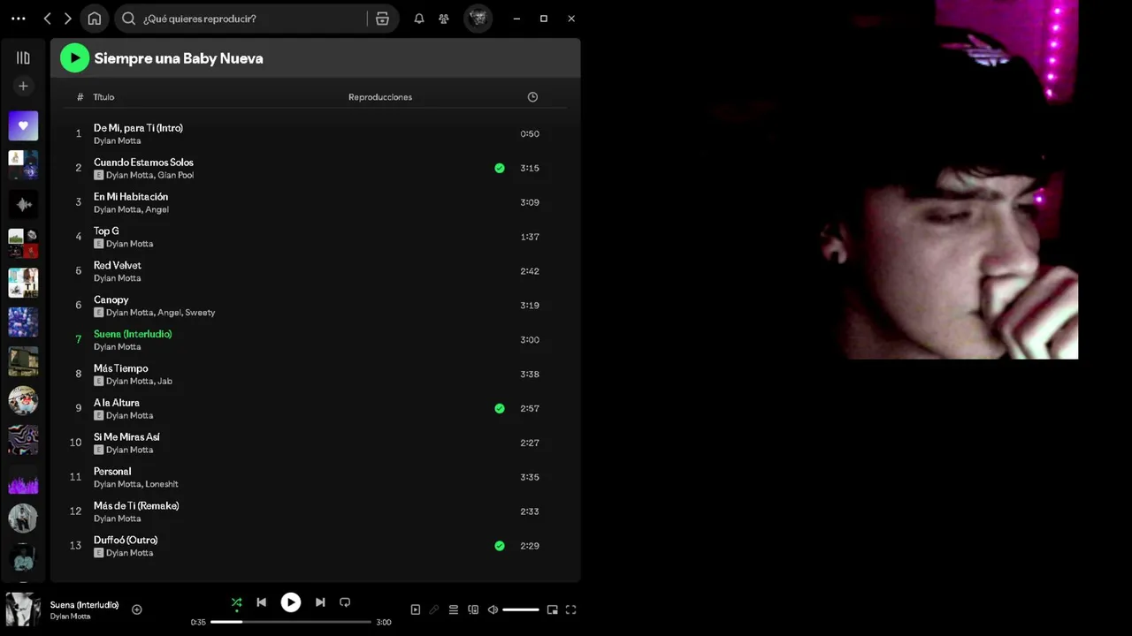
Task: Open Connect to a device icon
Action: point(473,609)
